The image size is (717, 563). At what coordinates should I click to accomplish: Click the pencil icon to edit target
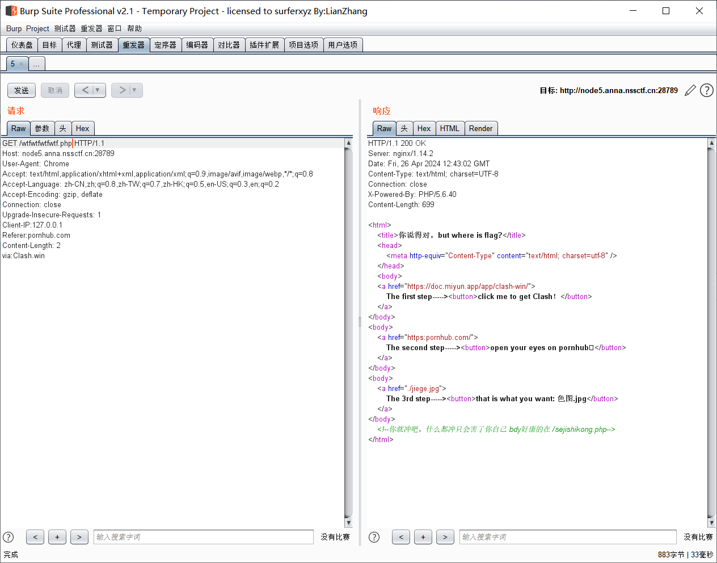pyautogui.click(x=690, y=90)
